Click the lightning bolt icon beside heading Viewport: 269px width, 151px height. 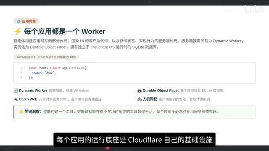click(x=18, y=31)
